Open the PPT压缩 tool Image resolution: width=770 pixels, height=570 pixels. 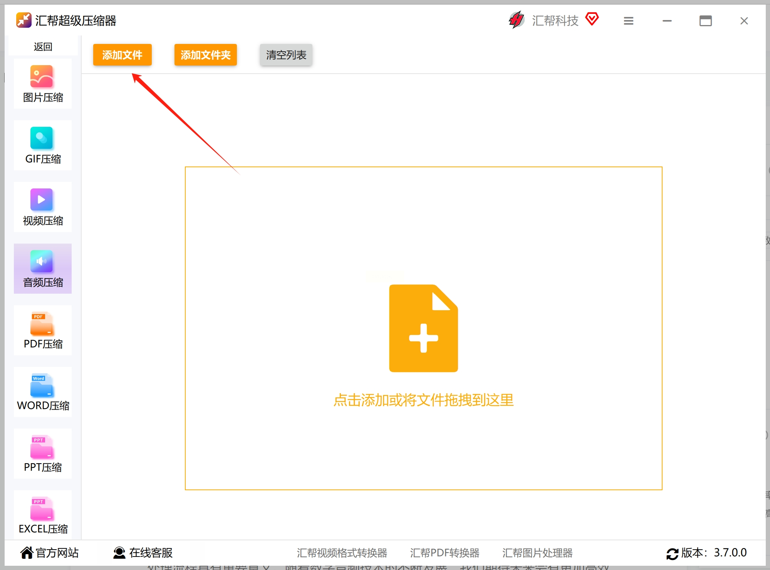click(x=43, y=454)
